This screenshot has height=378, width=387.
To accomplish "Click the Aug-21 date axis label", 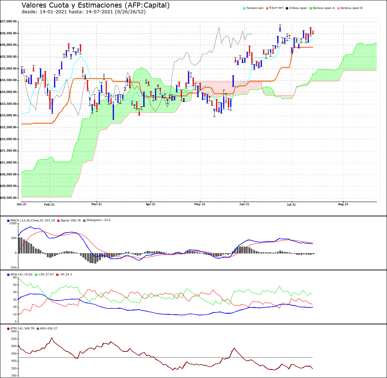I will coord(343,204).
